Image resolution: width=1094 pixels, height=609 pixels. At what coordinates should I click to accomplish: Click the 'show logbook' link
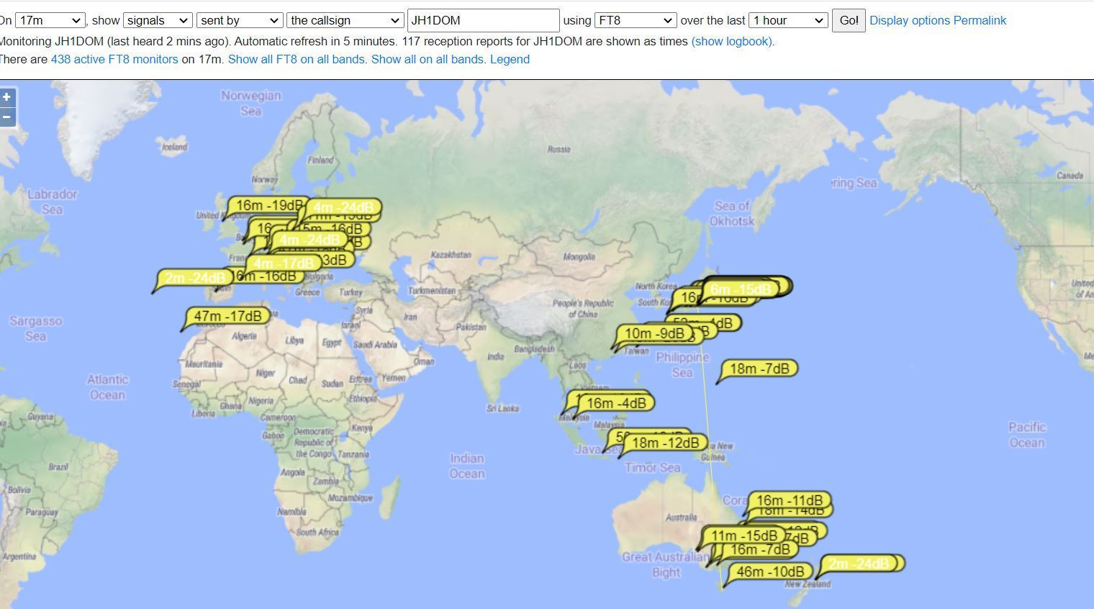pyautogui.click(x=732, y=41)
